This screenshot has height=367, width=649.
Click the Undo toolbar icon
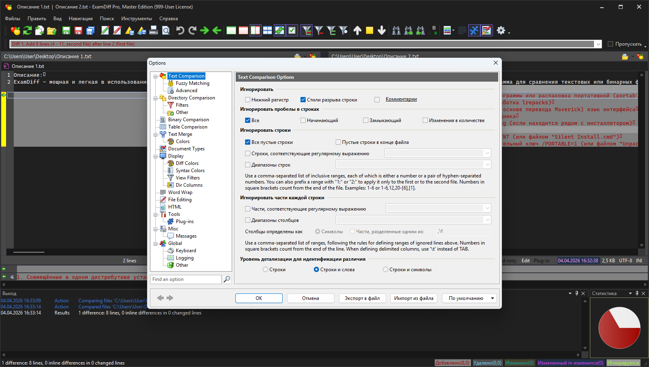click(x=180, y=30)
